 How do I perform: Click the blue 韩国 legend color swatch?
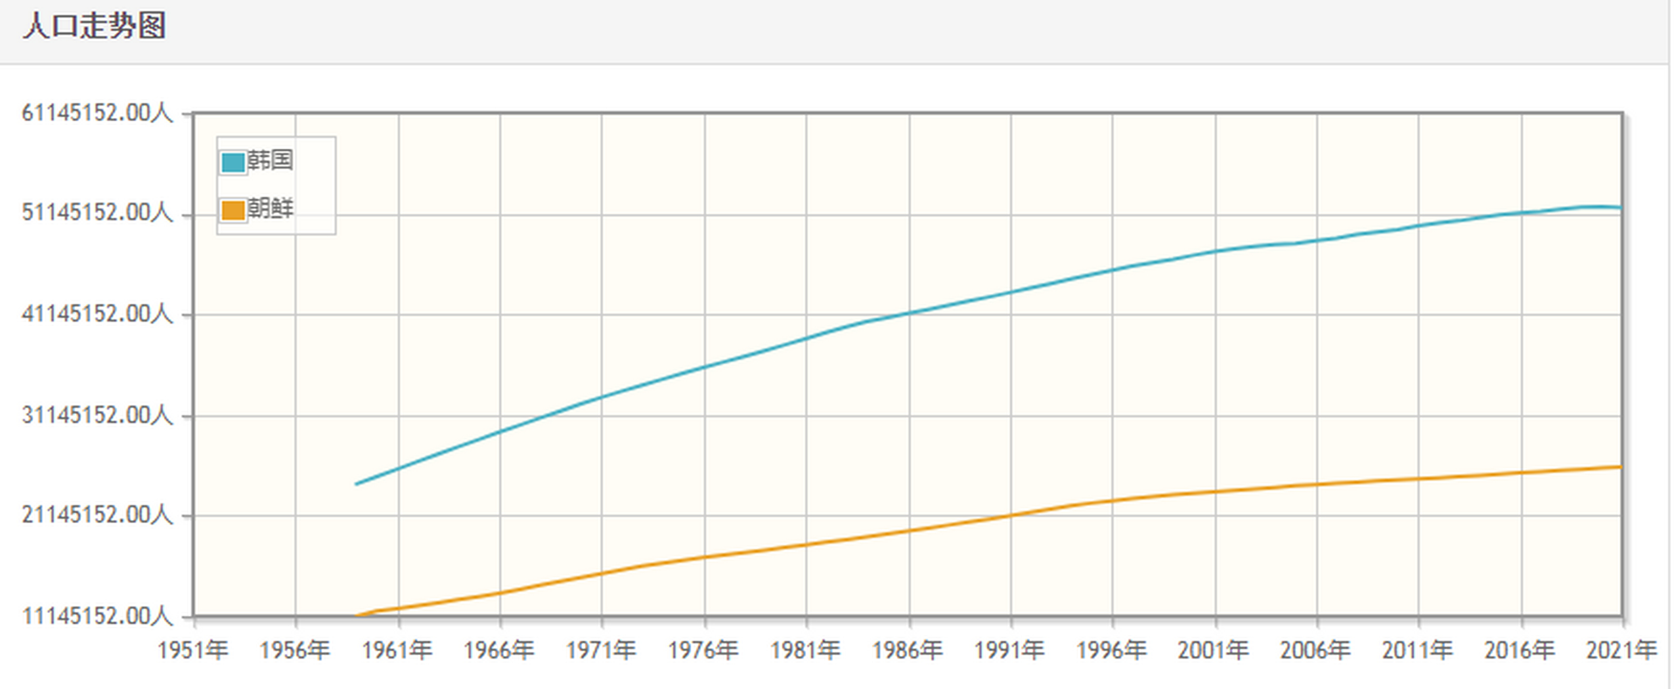pos(234,163)
